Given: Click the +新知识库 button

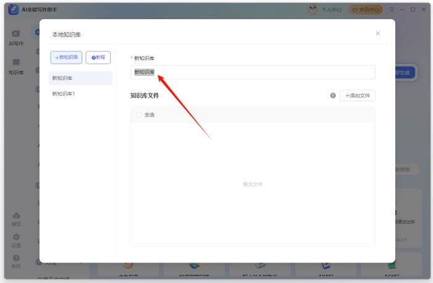Looking at the screenshot, I should [66, 57].
